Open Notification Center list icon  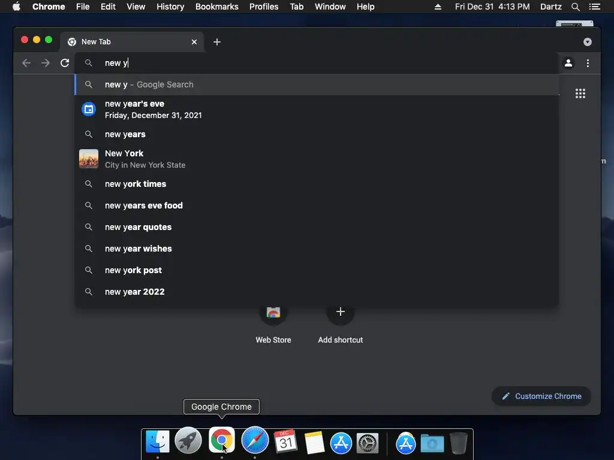[595, 7]
